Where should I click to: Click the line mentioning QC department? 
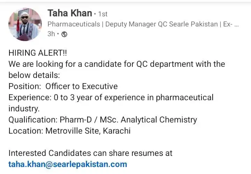coord(117,64)
